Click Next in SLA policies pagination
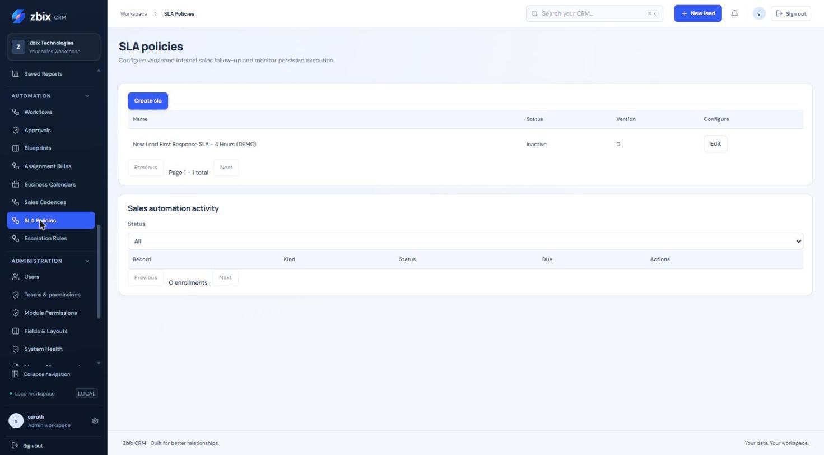The height and width of the screenshot is (455, 824). 226,168
